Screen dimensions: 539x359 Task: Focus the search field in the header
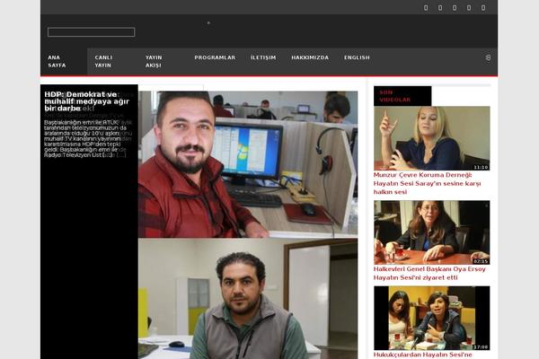[91, 32]
